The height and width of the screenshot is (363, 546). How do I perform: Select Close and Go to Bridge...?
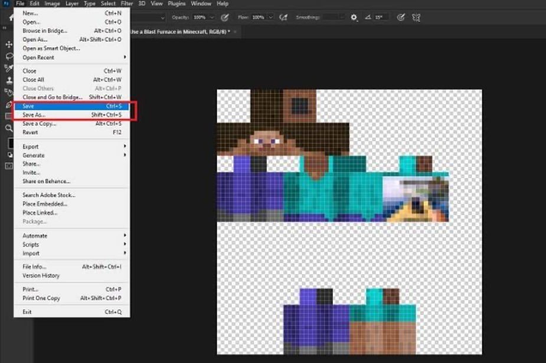72,97
